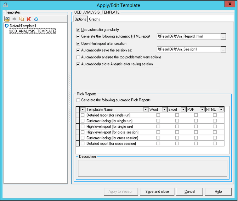Expand the Word column dropdown arrow
This screenshot has height=201, width=238.
(164, 109)
